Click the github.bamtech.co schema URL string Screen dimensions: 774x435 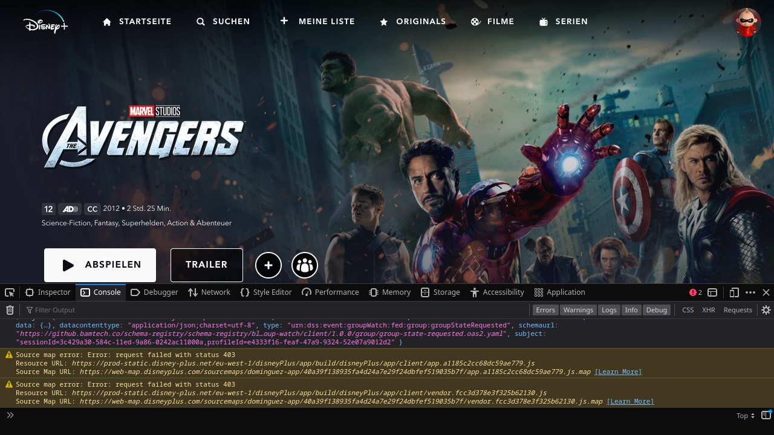coord(260,333)
